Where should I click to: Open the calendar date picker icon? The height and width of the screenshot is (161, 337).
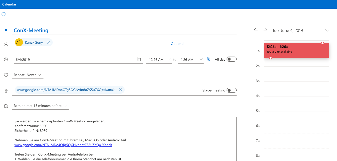139,59
